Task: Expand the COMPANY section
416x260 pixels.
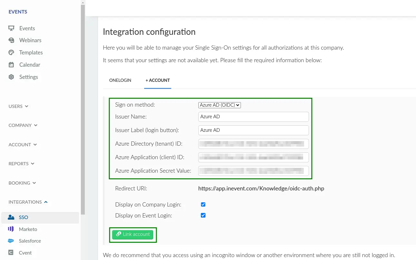Action: pyautogui.click(x=23, y=125)
